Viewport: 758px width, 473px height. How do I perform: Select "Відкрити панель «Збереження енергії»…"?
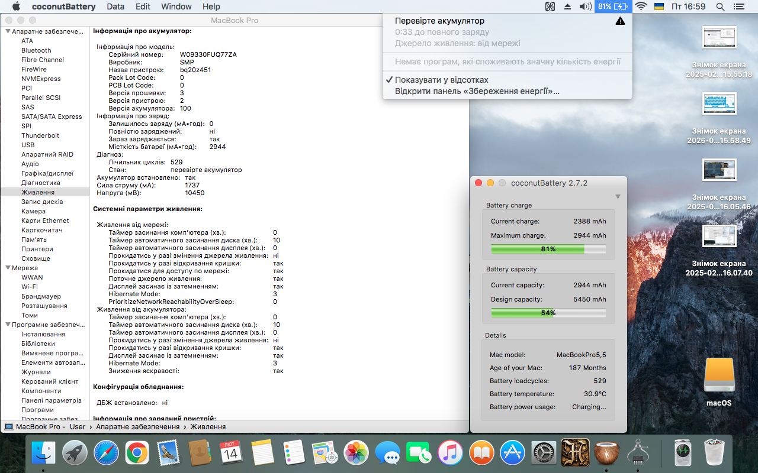click(x=477, y=91)
